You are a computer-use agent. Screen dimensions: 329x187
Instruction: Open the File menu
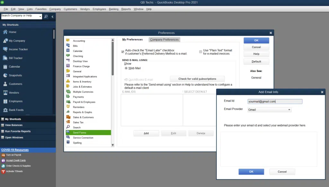[x=6, y=9]
